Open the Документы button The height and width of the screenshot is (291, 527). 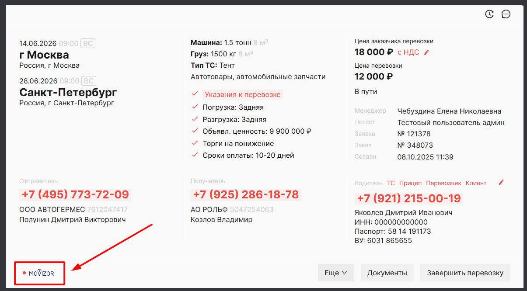pos(387,273)
